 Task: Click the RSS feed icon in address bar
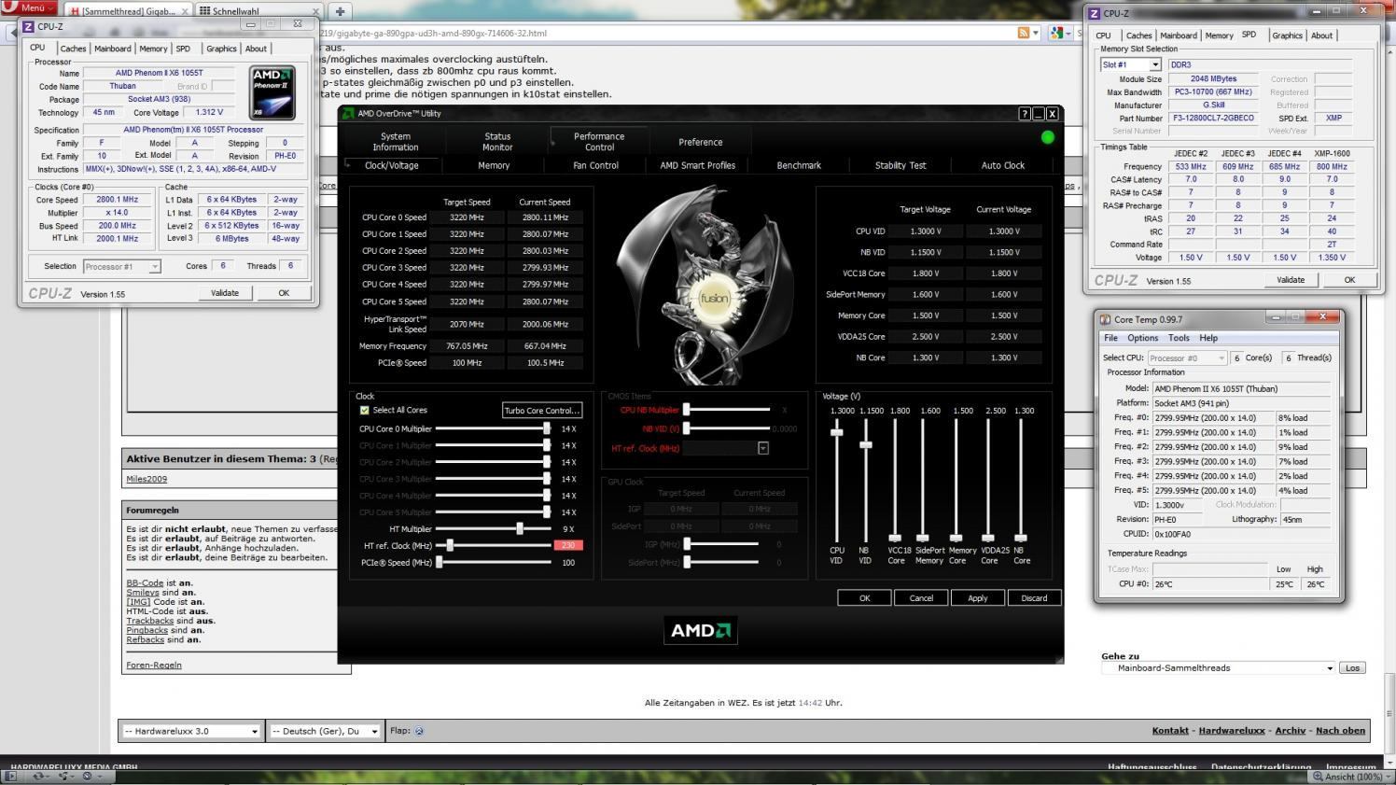click(1024, 33)
